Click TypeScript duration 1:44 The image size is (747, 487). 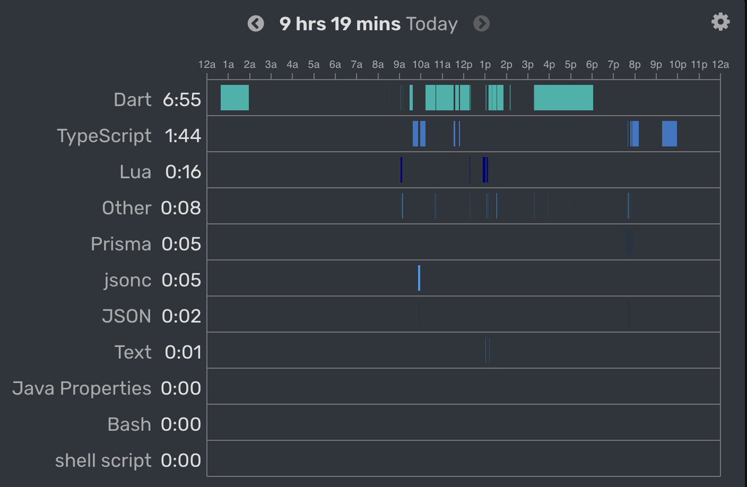point(183,136)
